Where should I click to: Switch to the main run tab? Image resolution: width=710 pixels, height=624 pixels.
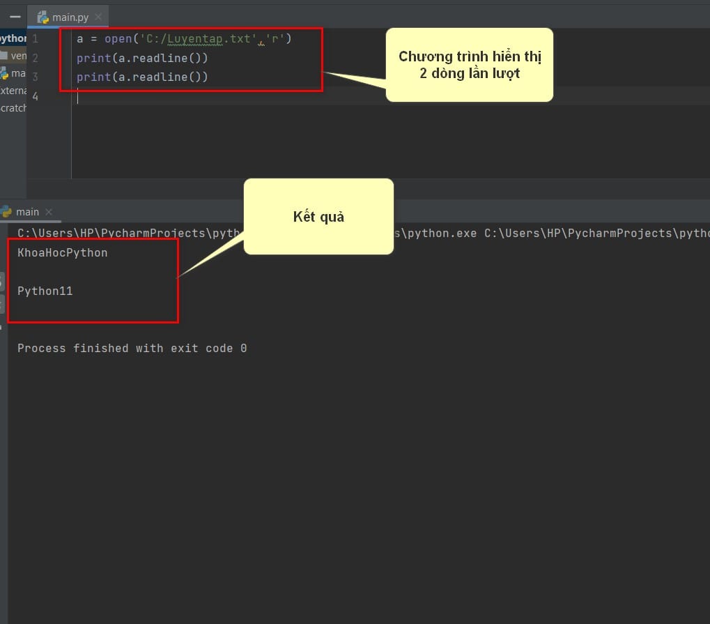[x=27, y=212]
